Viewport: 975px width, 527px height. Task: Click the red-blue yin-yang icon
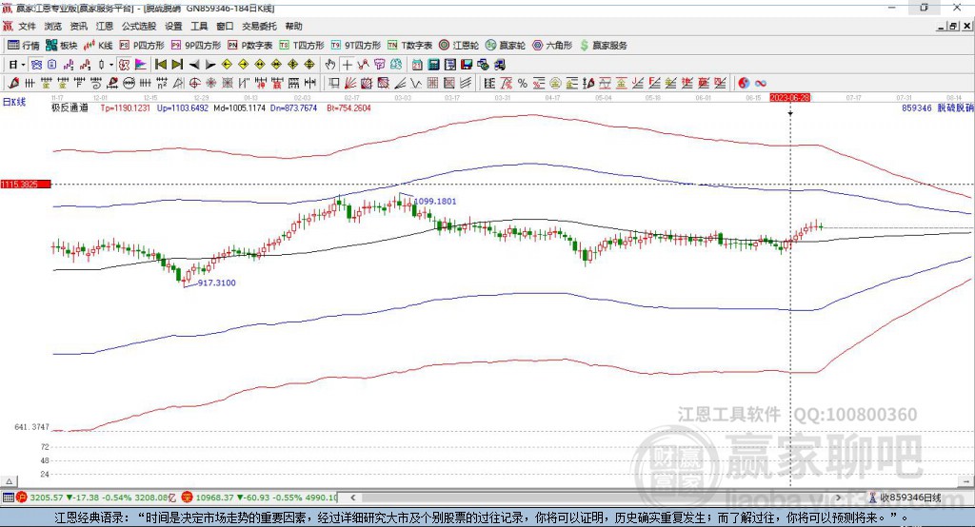point(744,84)
